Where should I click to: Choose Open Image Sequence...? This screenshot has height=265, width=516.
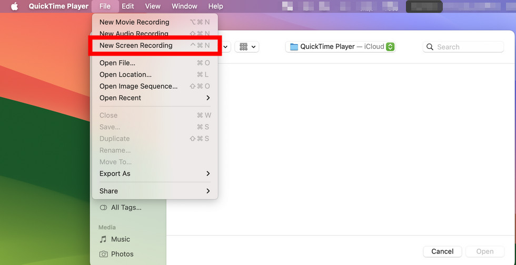(155, 86)
